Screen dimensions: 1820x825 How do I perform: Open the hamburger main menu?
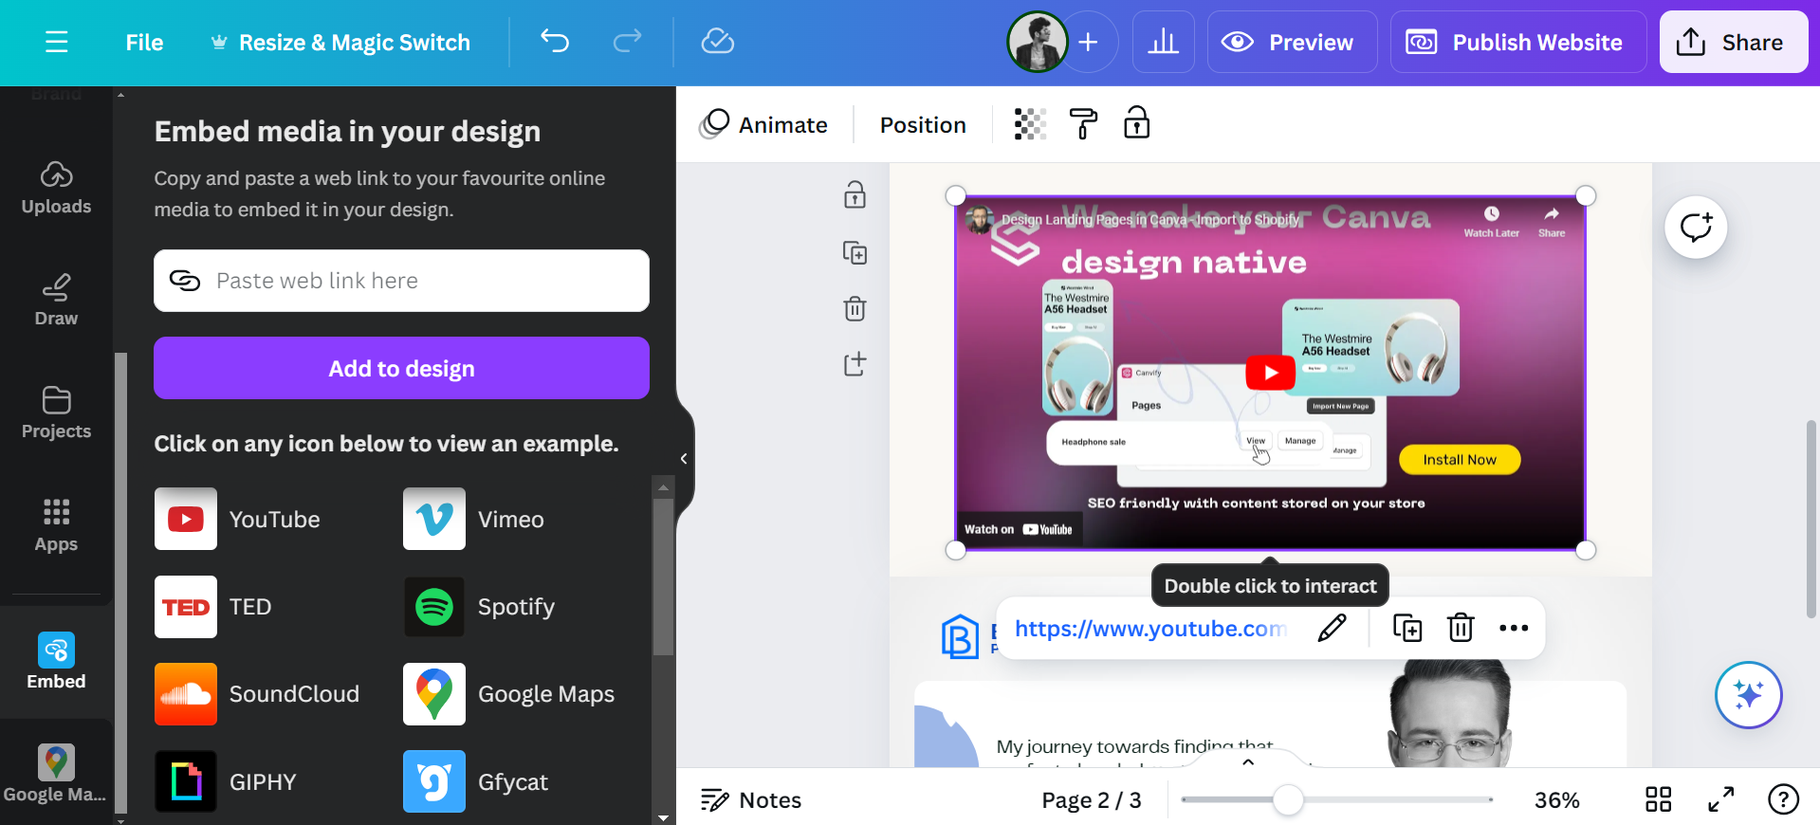point(57,42)
